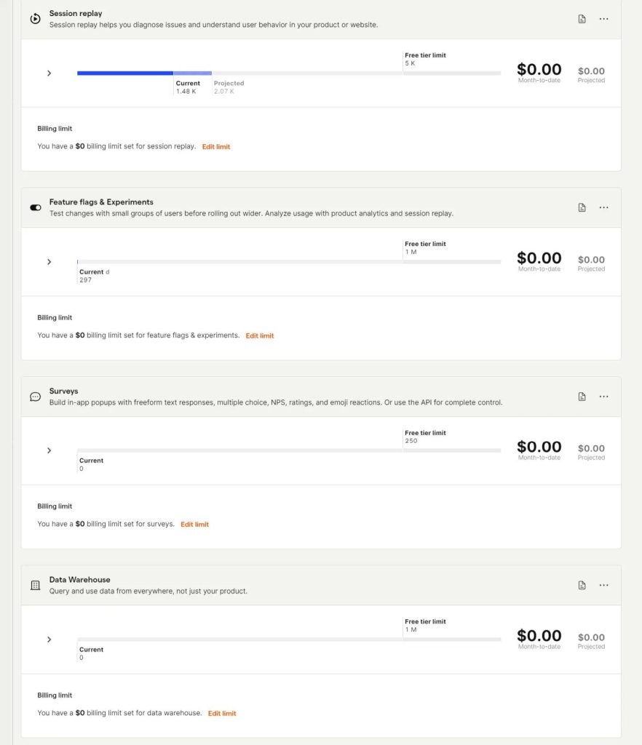Image resolution: width=642 pixels, height=745 pixels.
Task: Expand the Feature flags usage breakdown chevron
Action: click(x=49, y=262)
